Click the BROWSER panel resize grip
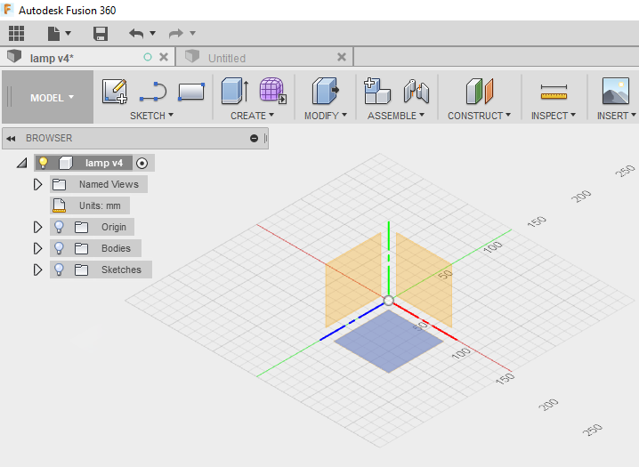 (265, 139)
